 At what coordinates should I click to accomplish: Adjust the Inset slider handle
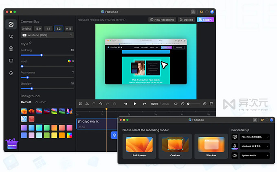[x=22, y=67]
